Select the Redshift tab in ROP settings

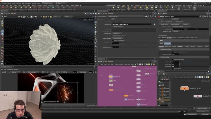tap(169, 38)
